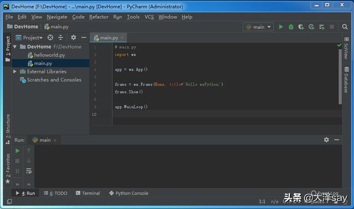Toggle tool window buttons icon in status bar
354x209 pixels.
point(9,201)
